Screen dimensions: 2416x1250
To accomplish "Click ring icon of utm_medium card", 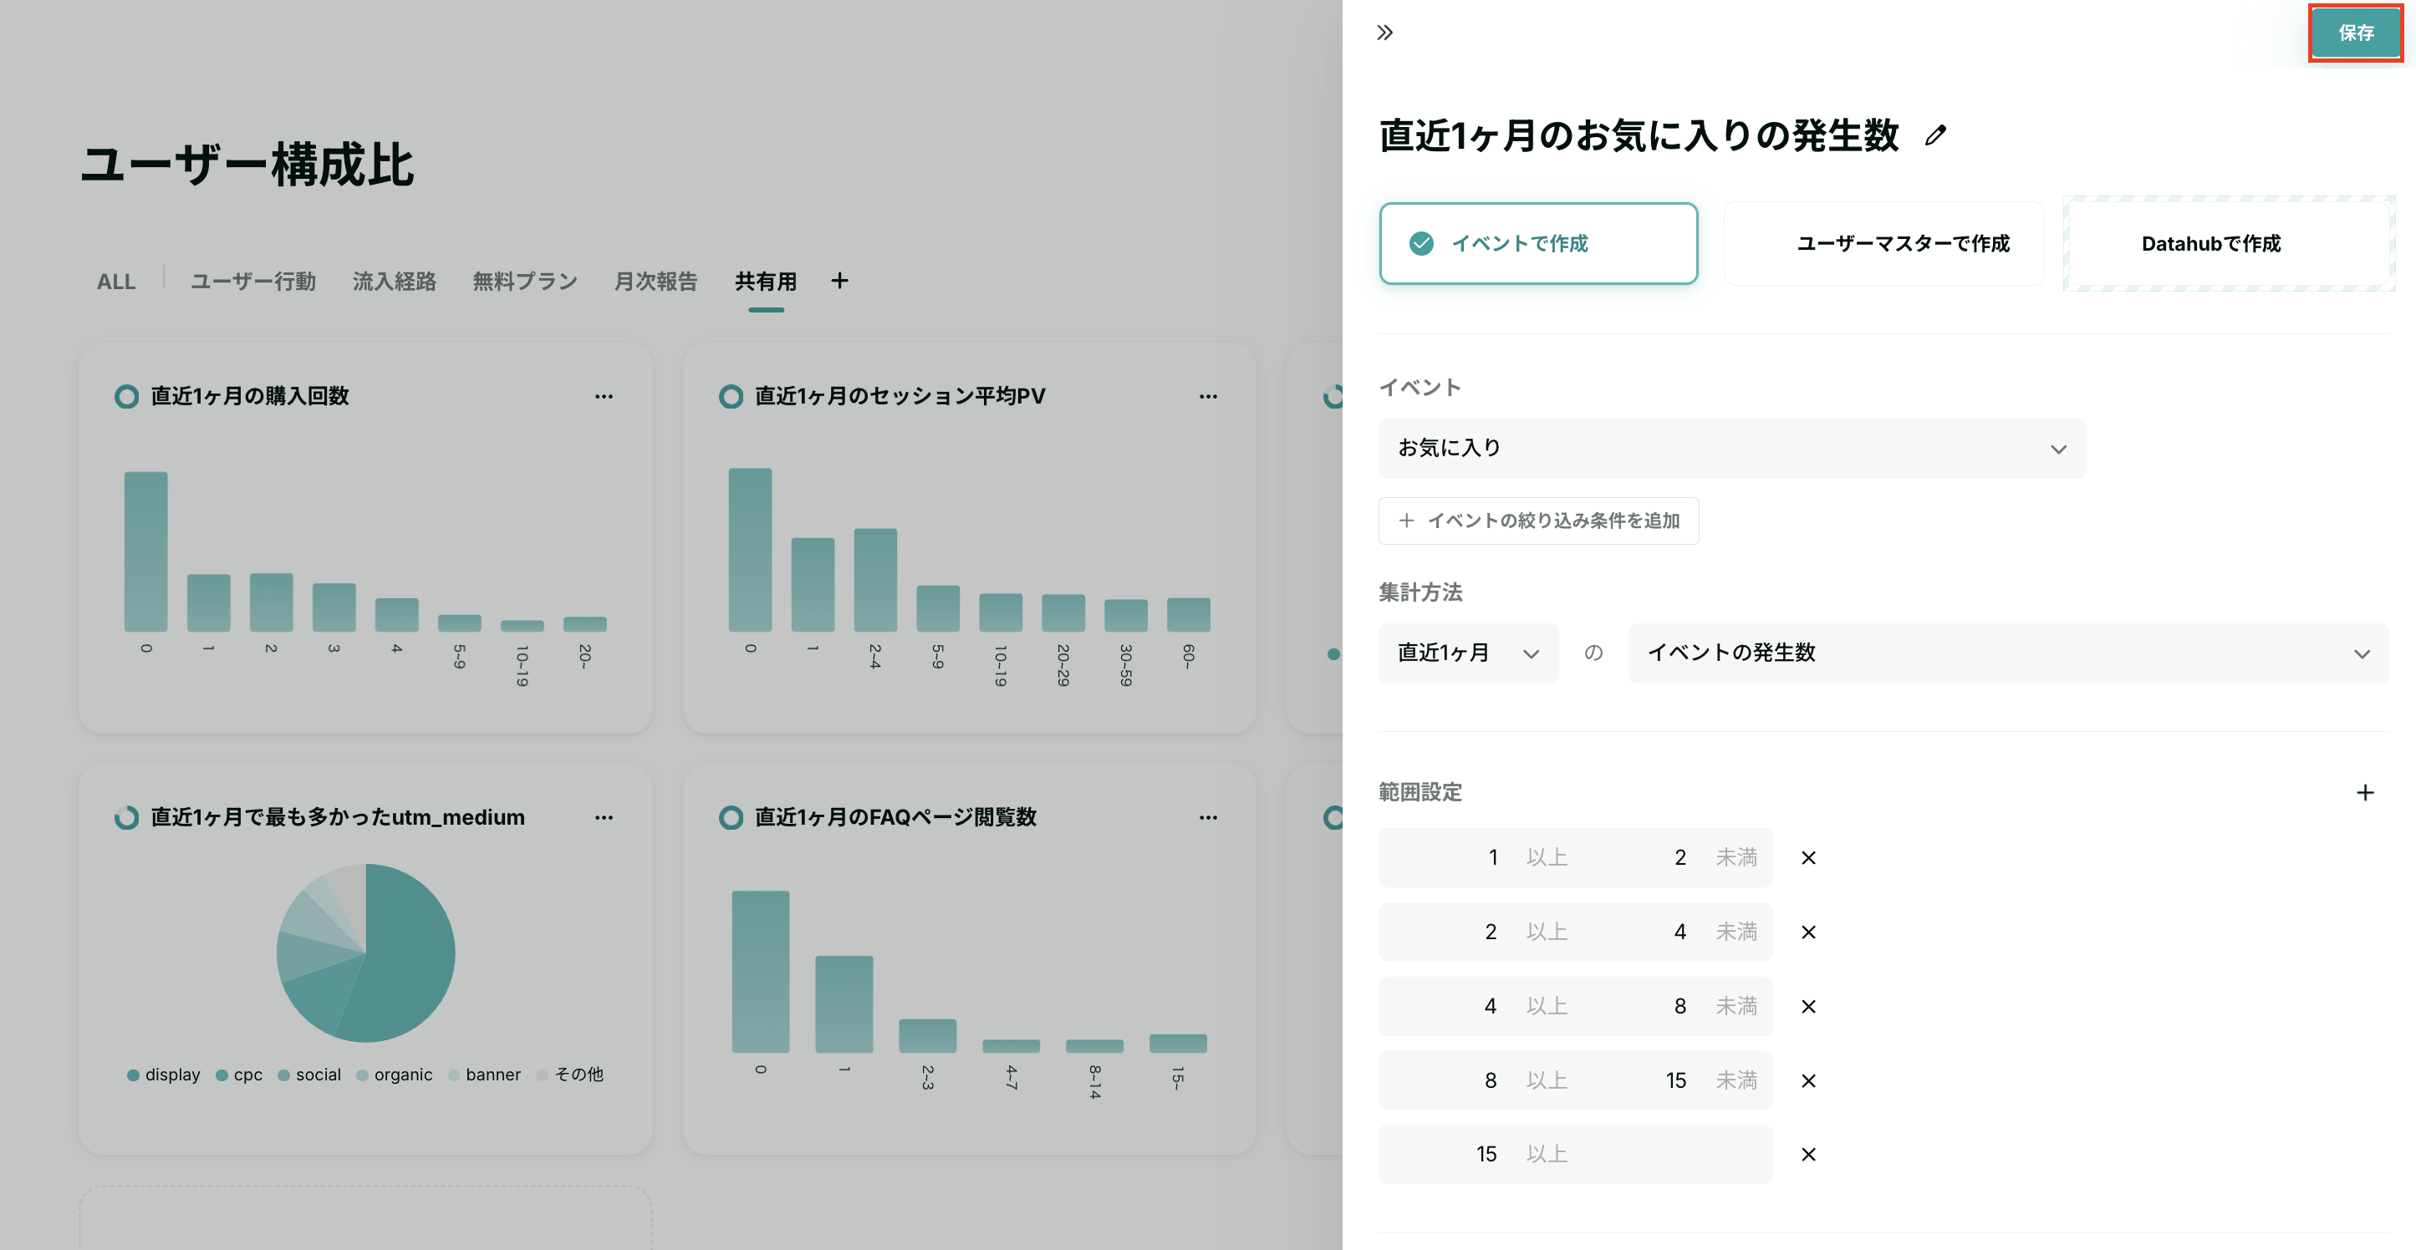I will point(126,818).
